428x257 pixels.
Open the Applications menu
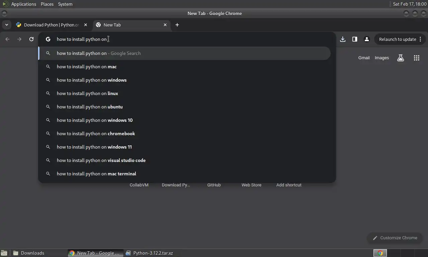(23, 4)
